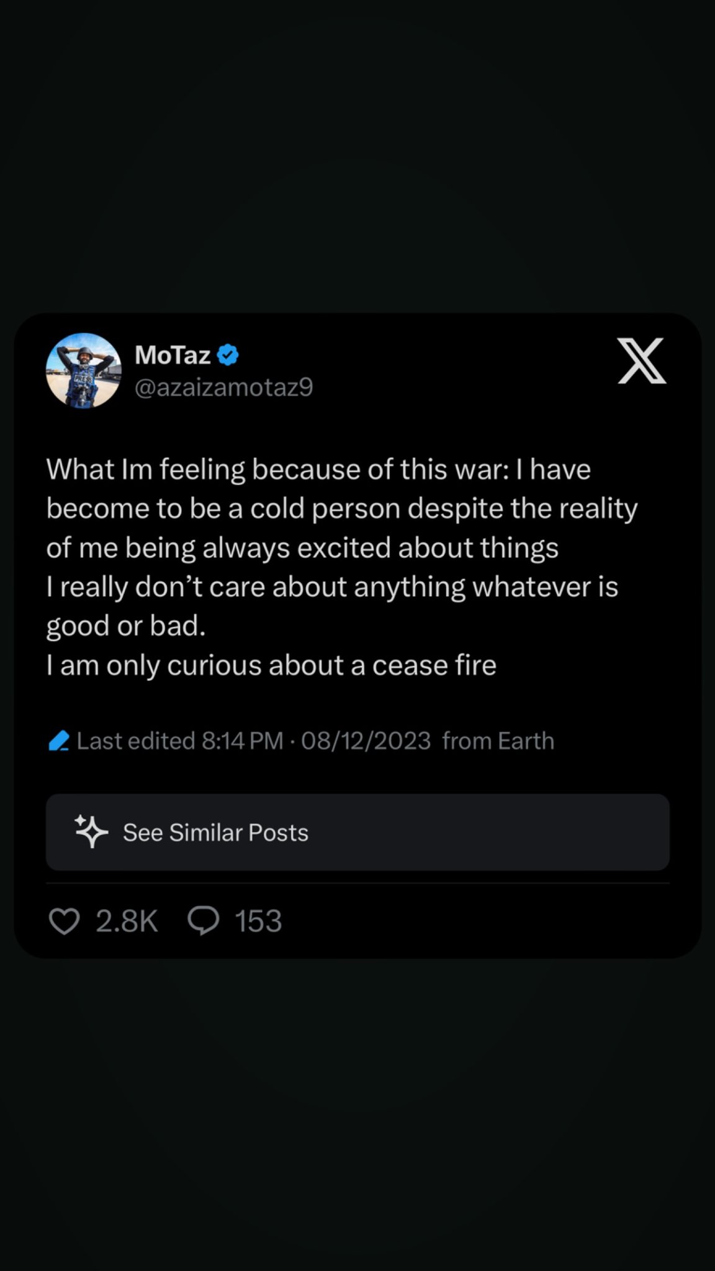Image resolution: width=715 pixels, height=1271 pixels.
Task: View edit history via Last edited 8:14 PM
Action: click(180, 740)
